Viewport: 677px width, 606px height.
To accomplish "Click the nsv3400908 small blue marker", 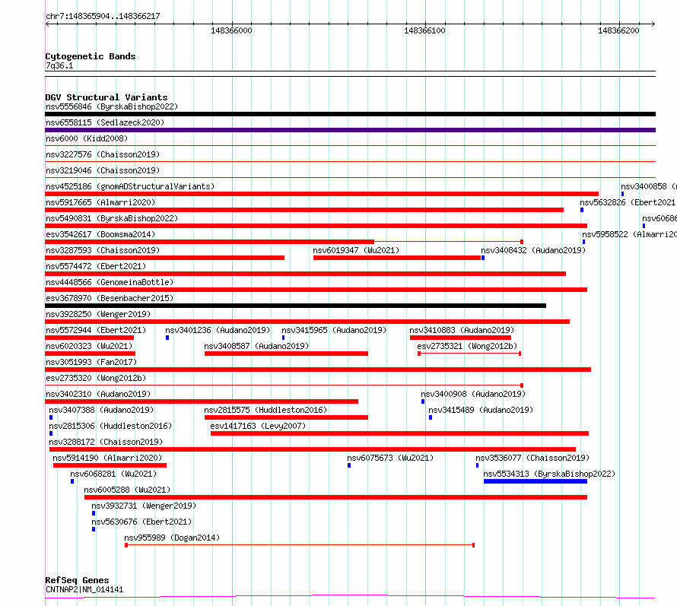I will pyautogui.click(x=423, y=401).
